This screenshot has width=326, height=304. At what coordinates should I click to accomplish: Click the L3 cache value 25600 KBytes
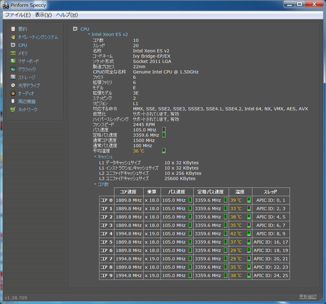click(180, 178)
